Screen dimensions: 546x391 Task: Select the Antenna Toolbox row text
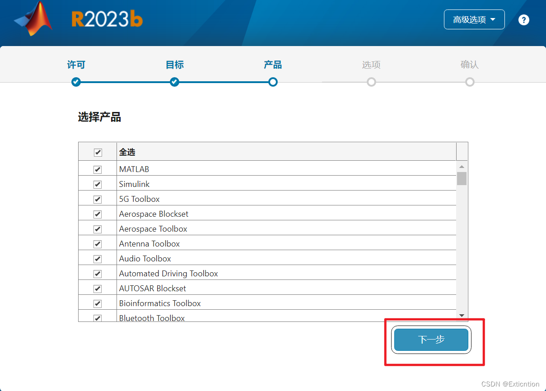pyautogui.click(x=149, y=244)
